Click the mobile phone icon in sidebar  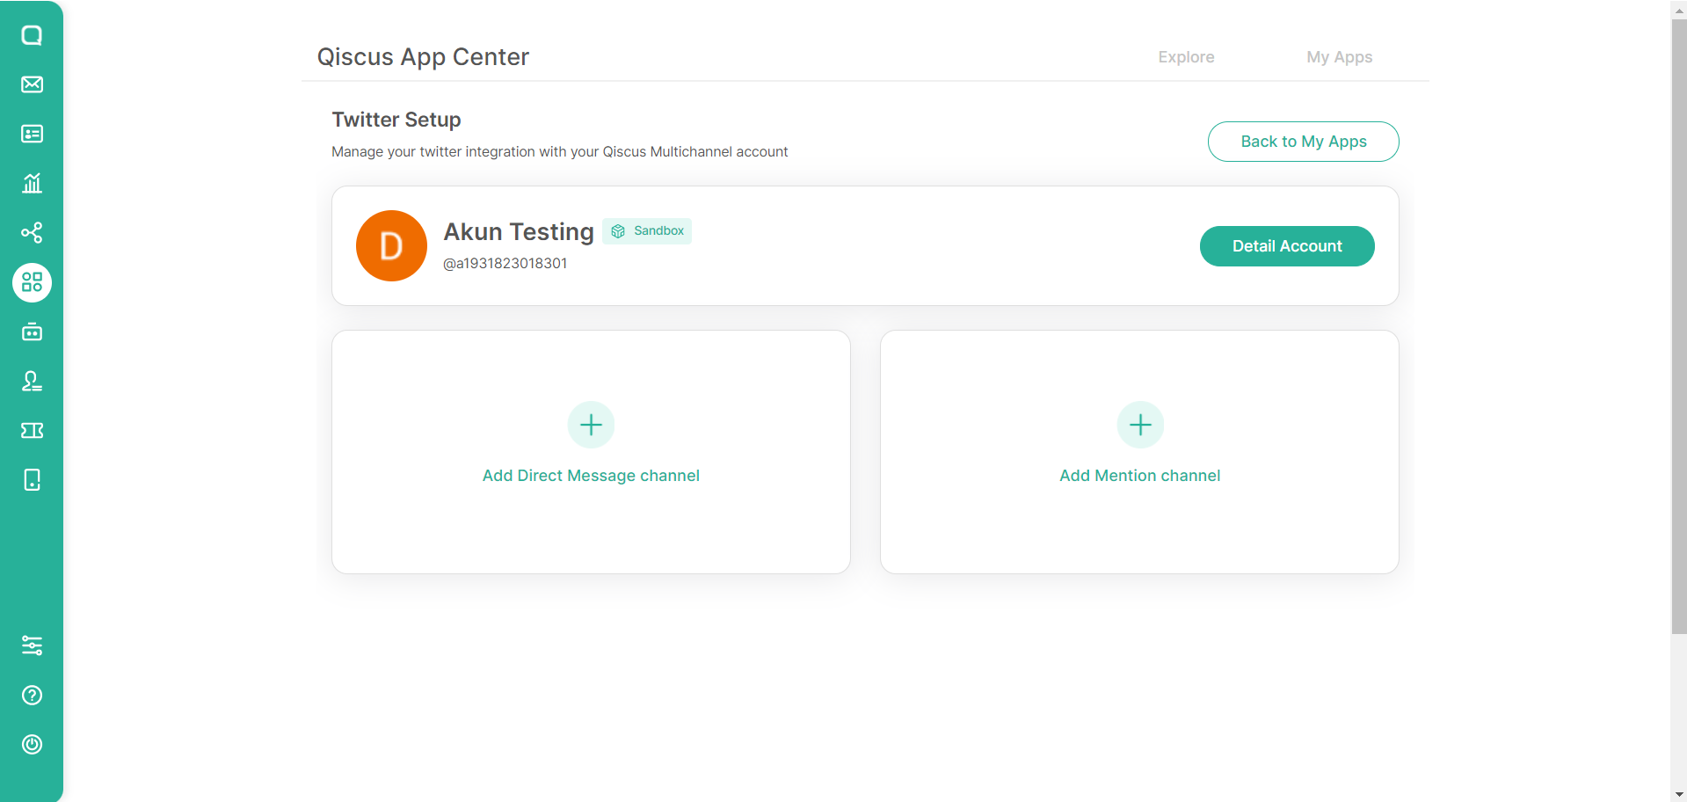tap(32, 480)
